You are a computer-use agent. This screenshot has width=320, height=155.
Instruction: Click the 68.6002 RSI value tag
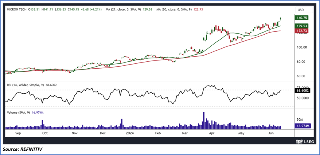pos(302,91)
